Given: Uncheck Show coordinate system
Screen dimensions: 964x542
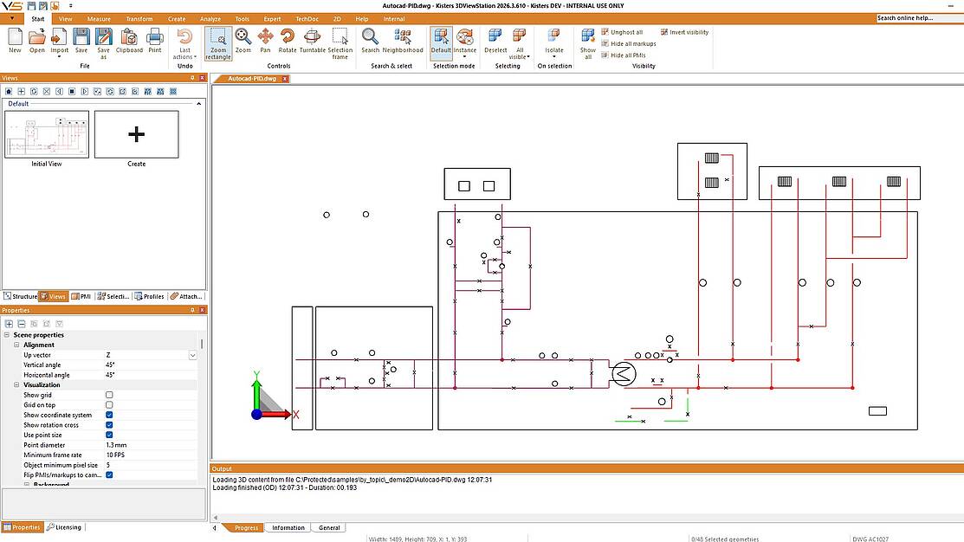Looking at the screenshot, I should point(109,415).
